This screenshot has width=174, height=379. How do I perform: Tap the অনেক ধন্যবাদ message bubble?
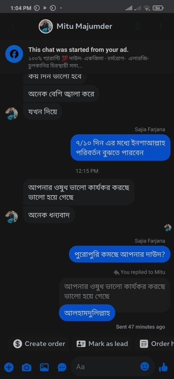click(49, 215)
